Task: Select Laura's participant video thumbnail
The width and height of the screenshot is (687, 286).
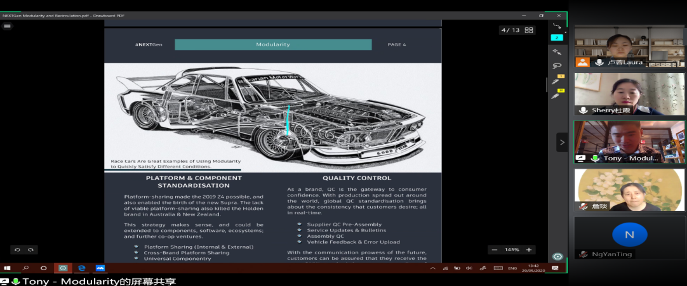Action: tap(629, 47)
